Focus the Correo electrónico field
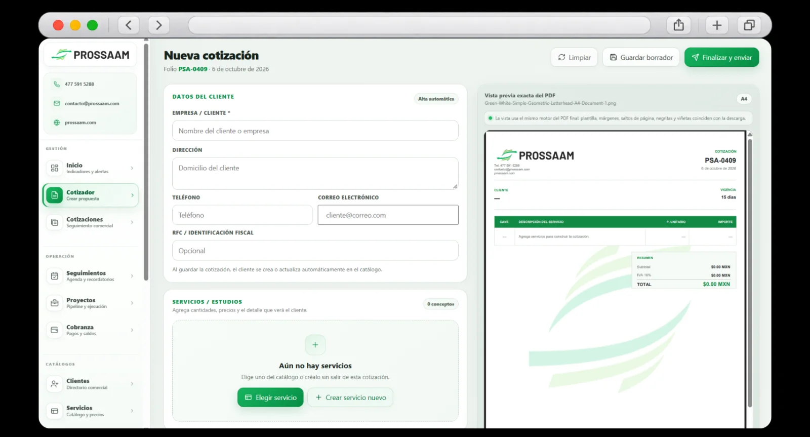This screenshot has height=437, width=810. (388, 215)
